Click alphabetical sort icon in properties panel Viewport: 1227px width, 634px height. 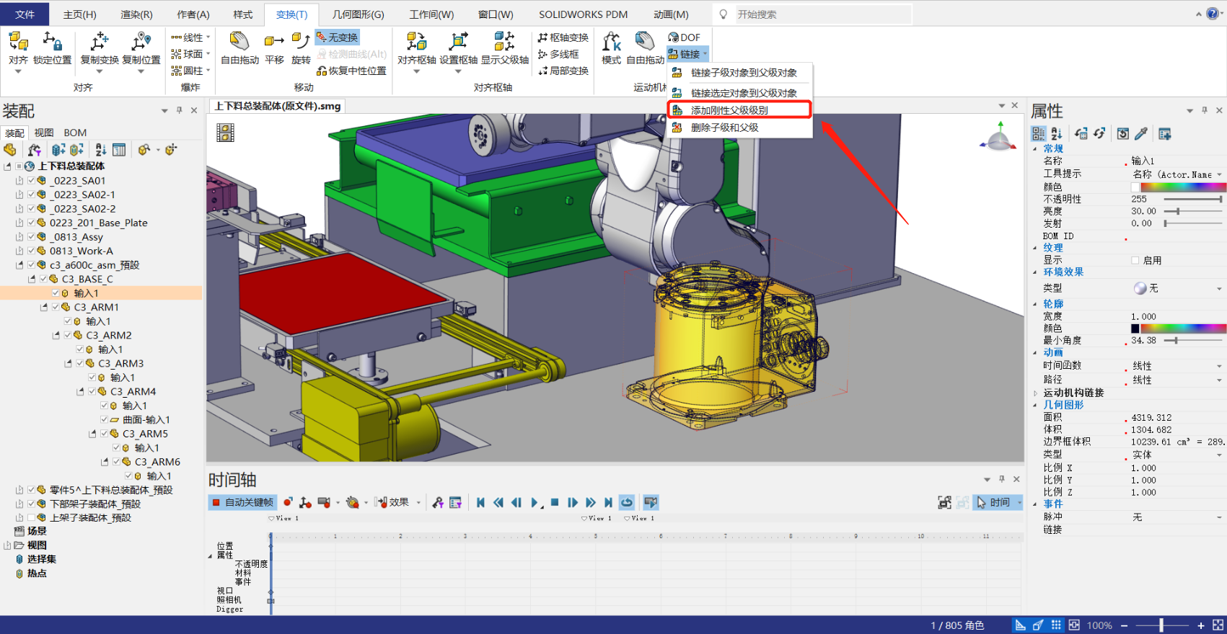1057,133
